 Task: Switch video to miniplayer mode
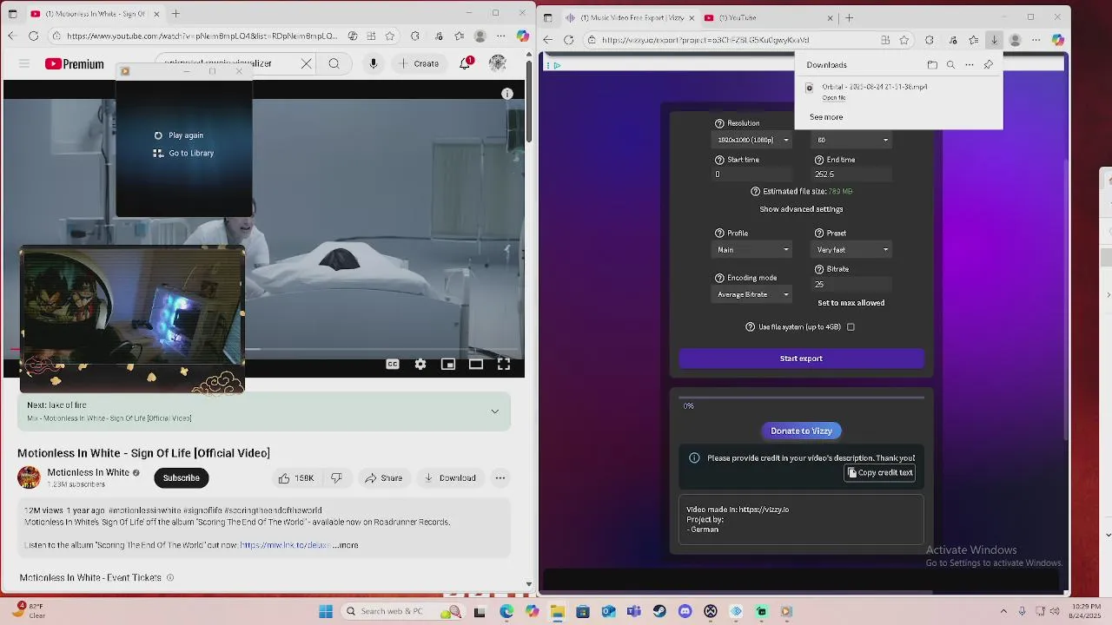point(448,365)
